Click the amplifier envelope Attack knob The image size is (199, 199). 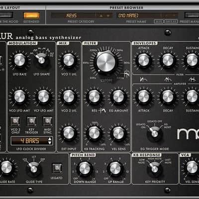(x=144, y=97)
